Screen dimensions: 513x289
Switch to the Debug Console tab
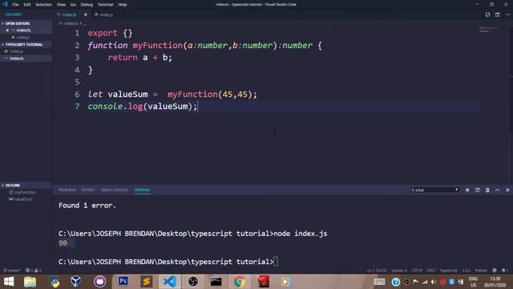(x=114, y=190)
